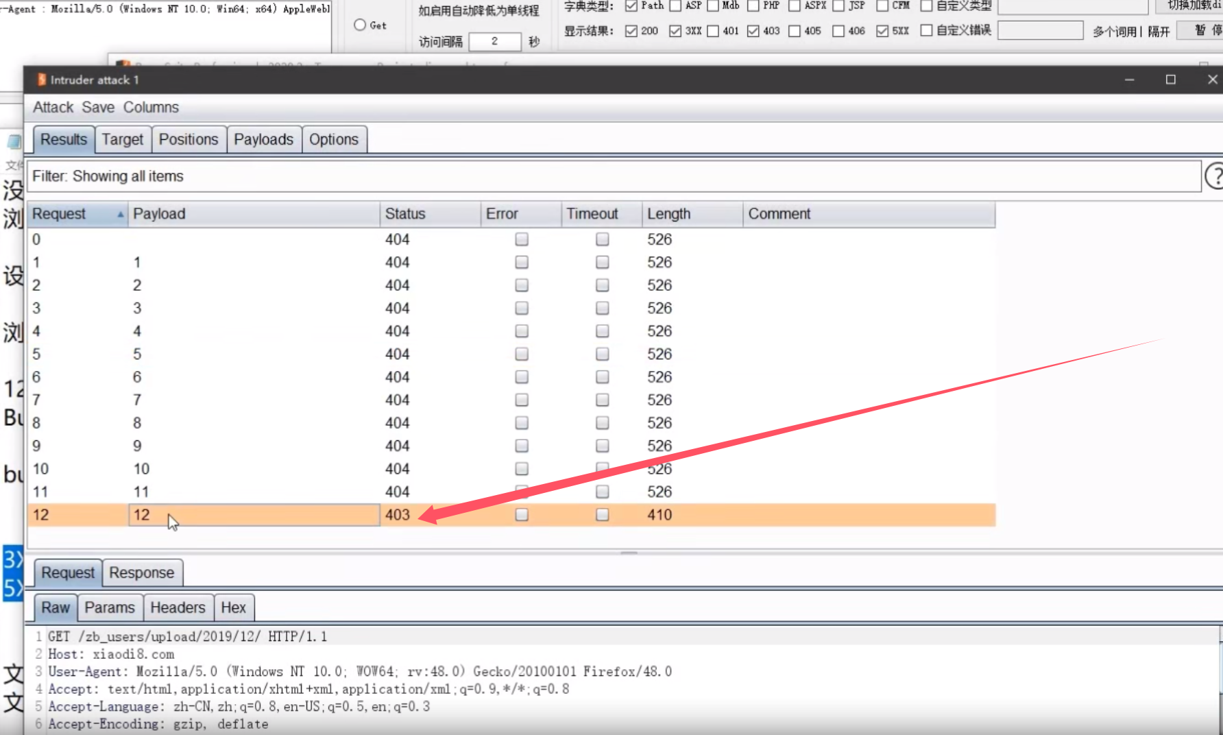
Task: Open the filter help question-mark icon
Action: point(1214,176)
